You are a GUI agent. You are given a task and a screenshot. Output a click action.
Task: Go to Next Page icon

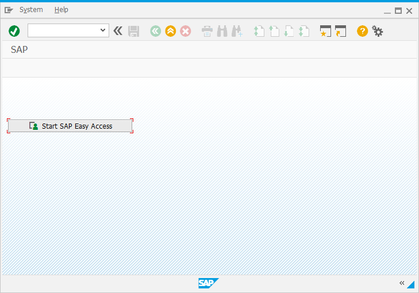pyautogui.click(x=289, y=31)
